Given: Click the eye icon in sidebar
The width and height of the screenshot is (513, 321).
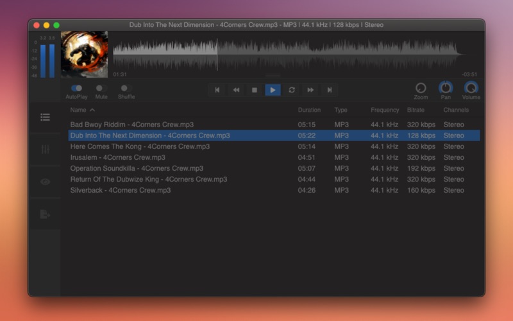Looking at the screenshot, I should tap(45, 182).
